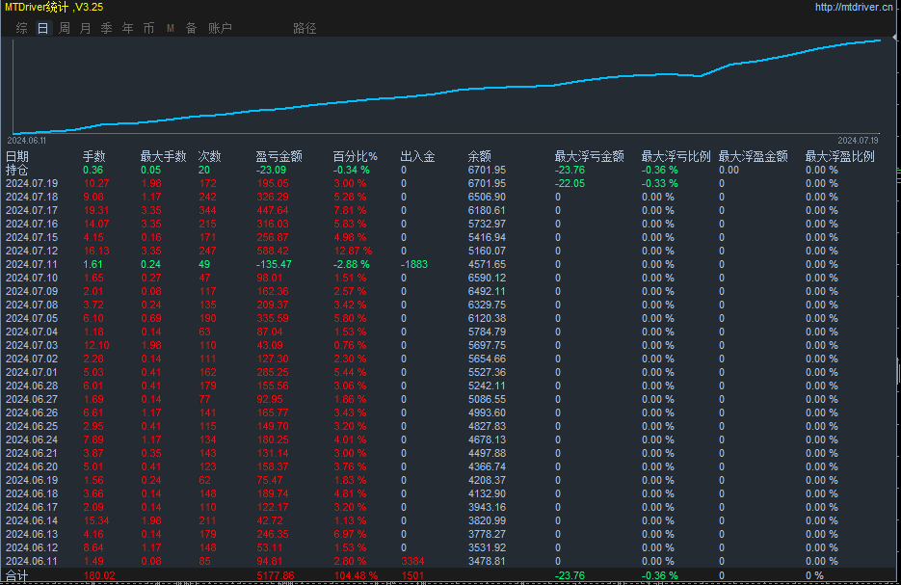Viewport: 901px width, 585px height.
Task: Open the 周 weekly tab
Action: [65, 28]
